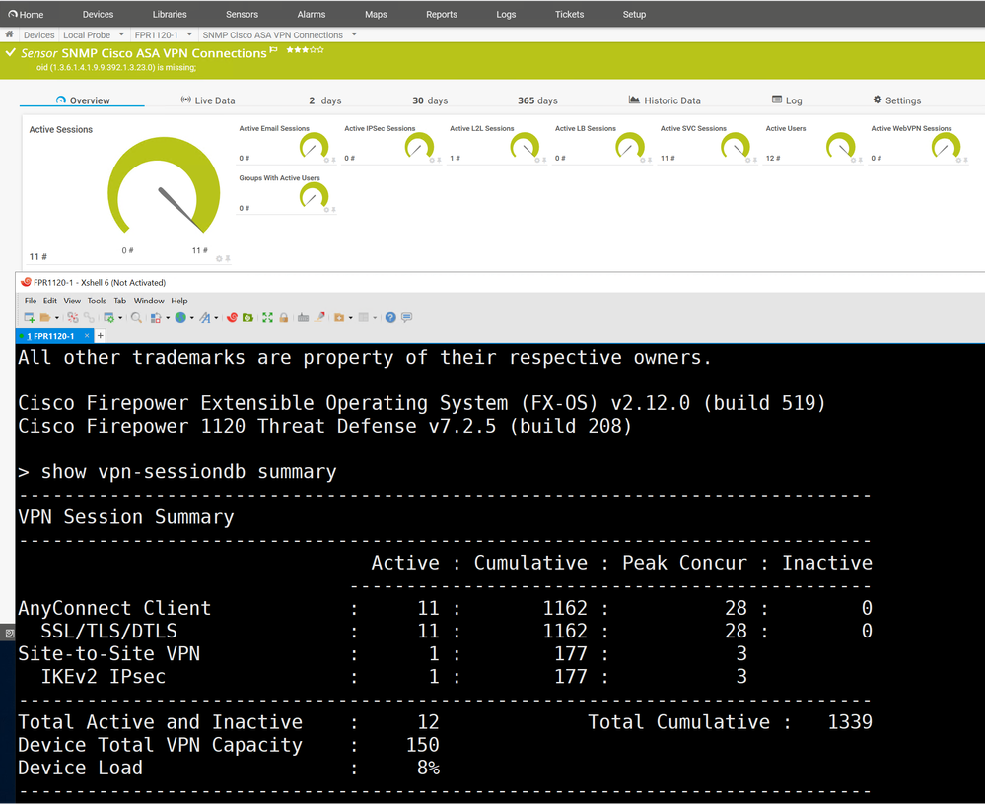Switch to the 365 days tab

coord(537,100)
